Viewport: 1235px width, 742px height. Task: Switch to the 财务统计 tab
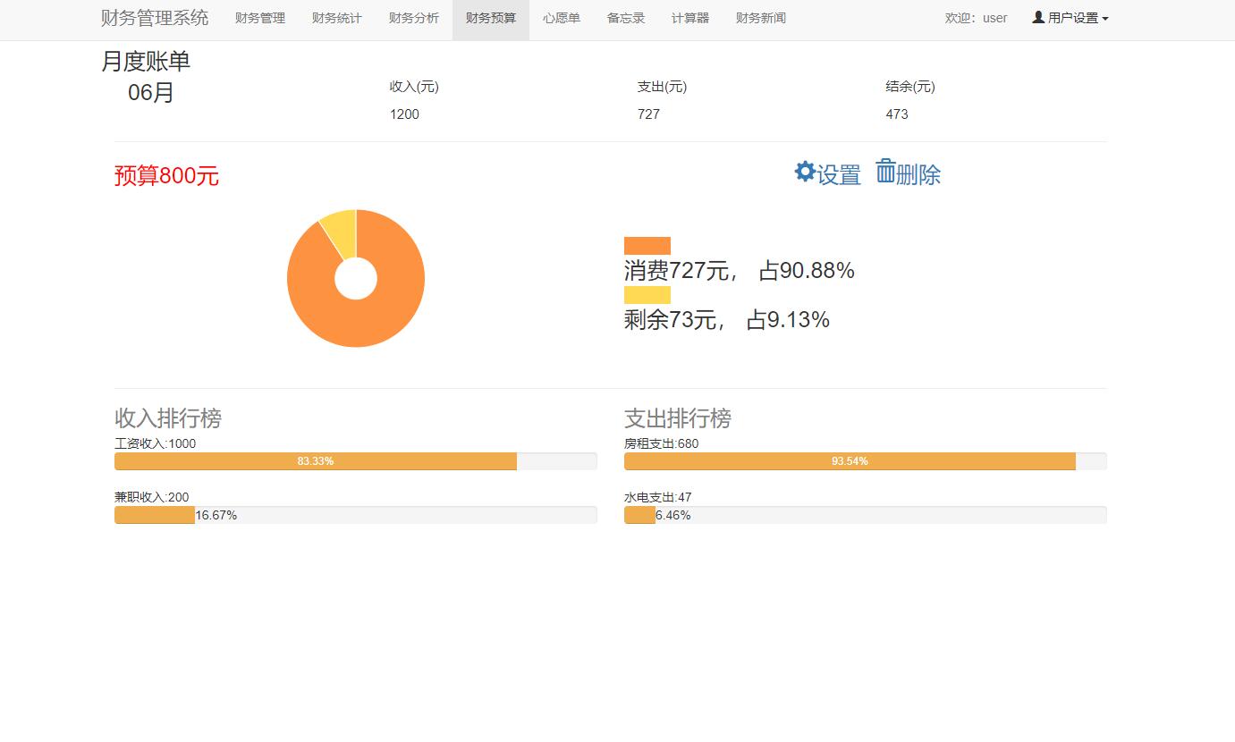(x=336, y=18)
